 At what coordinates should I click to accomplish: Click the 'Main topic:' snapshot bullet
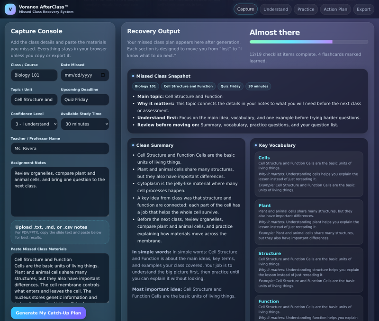[180, 97]
